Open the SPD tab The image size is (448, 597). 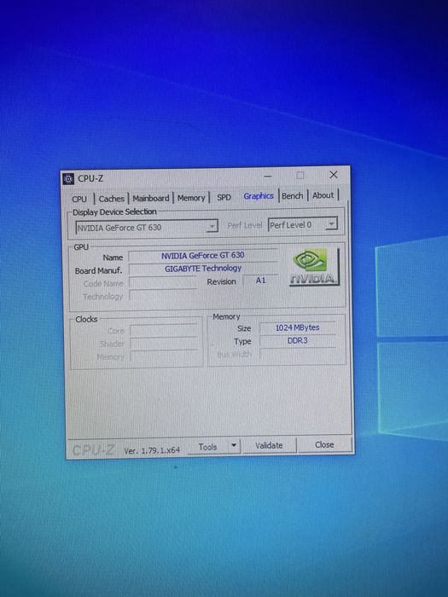tap(224, 197)
